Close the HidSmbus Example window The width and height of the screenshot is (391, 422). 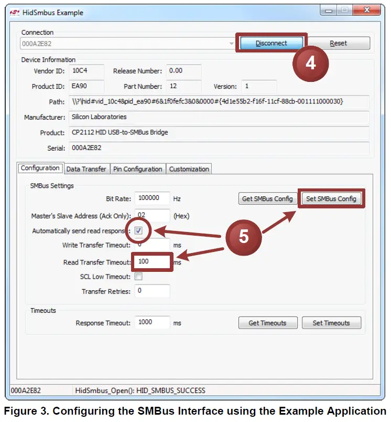tap(367, 10)
